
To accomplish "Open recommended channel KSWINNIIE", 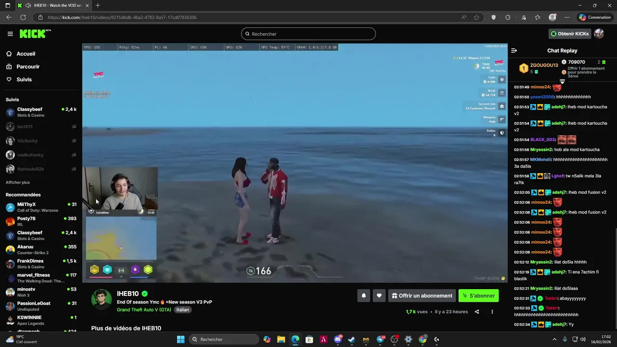I will [41, 320].
